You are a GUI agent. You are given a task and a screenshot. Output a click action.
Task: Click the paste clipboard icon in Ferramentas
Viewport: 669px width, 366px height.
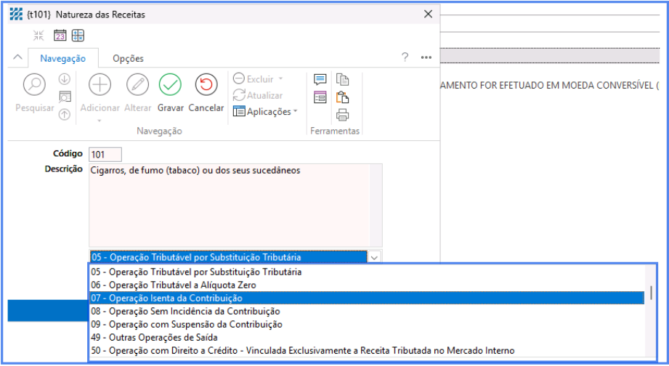pyautogui.click(x=343, y=97)
